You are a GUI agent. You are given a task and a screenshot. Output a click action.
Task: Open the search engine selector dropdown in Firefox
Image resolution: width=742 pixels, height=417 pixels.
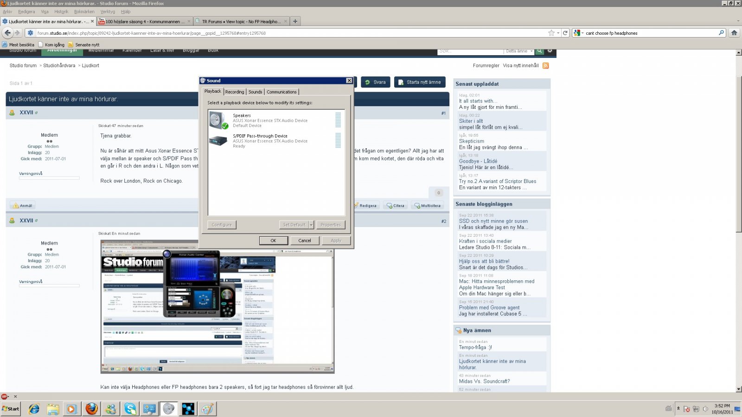click(578, 33)
